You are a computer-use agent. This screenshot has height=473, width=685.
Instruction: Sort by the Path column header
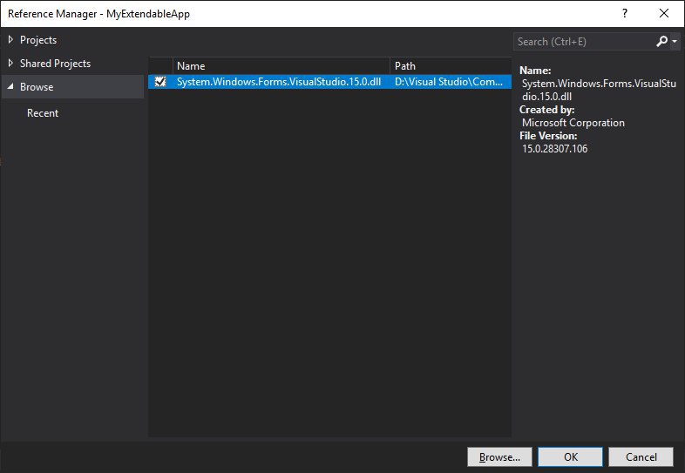451,66
